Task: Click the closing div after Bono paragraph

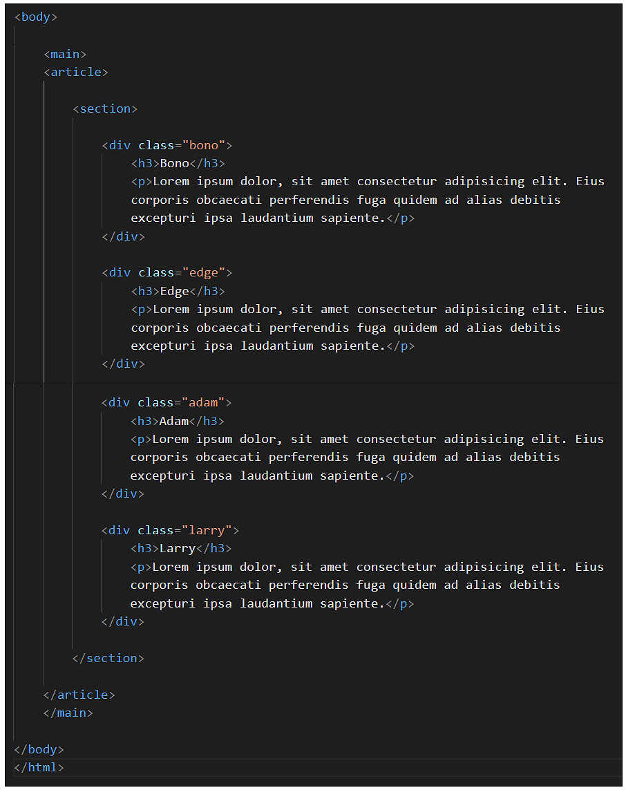Action: pos(124,237)
